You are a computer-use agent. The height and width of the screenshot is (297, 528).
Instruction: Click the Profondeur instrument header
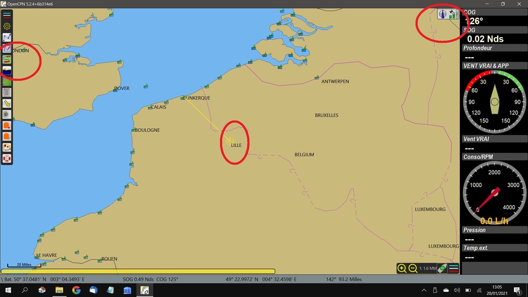(494, 48)
